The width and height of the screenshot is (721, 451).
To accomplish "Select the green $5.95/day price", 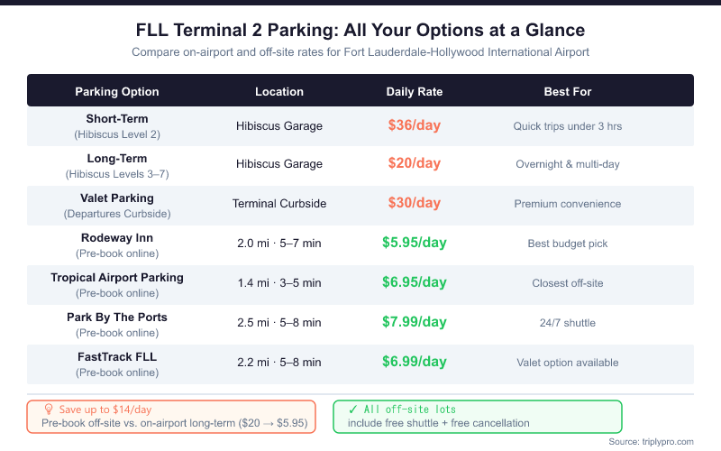I will pos(415,244).
